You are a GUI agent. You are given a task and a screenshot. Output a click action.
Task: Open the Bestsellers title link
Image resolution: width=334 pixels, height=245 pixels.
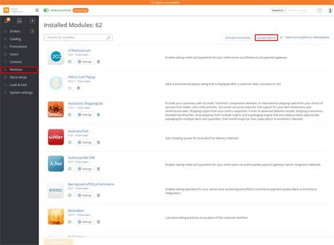click(76, 211)
